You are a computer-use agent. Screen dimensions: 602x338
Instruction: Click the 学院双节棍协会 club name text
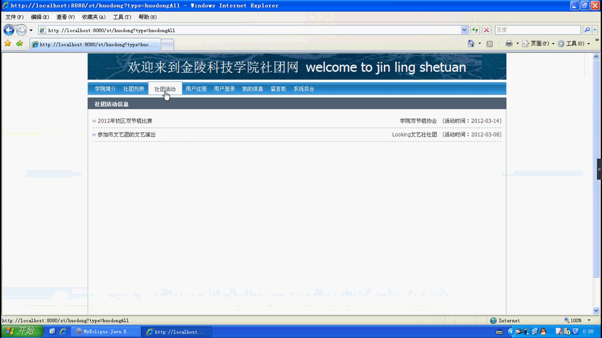pos(418,121)
